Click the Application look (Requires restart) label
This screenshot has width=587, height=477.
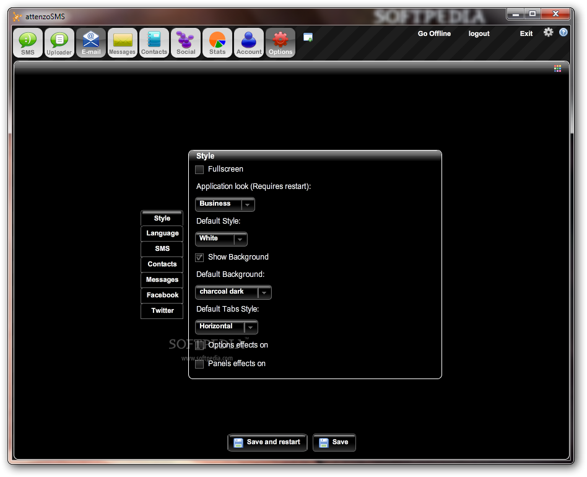[253, 186]
